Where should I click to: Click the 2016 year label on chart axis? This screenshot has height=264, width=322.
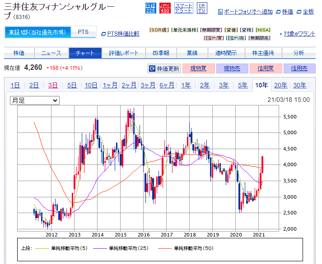tap(144, 235)
